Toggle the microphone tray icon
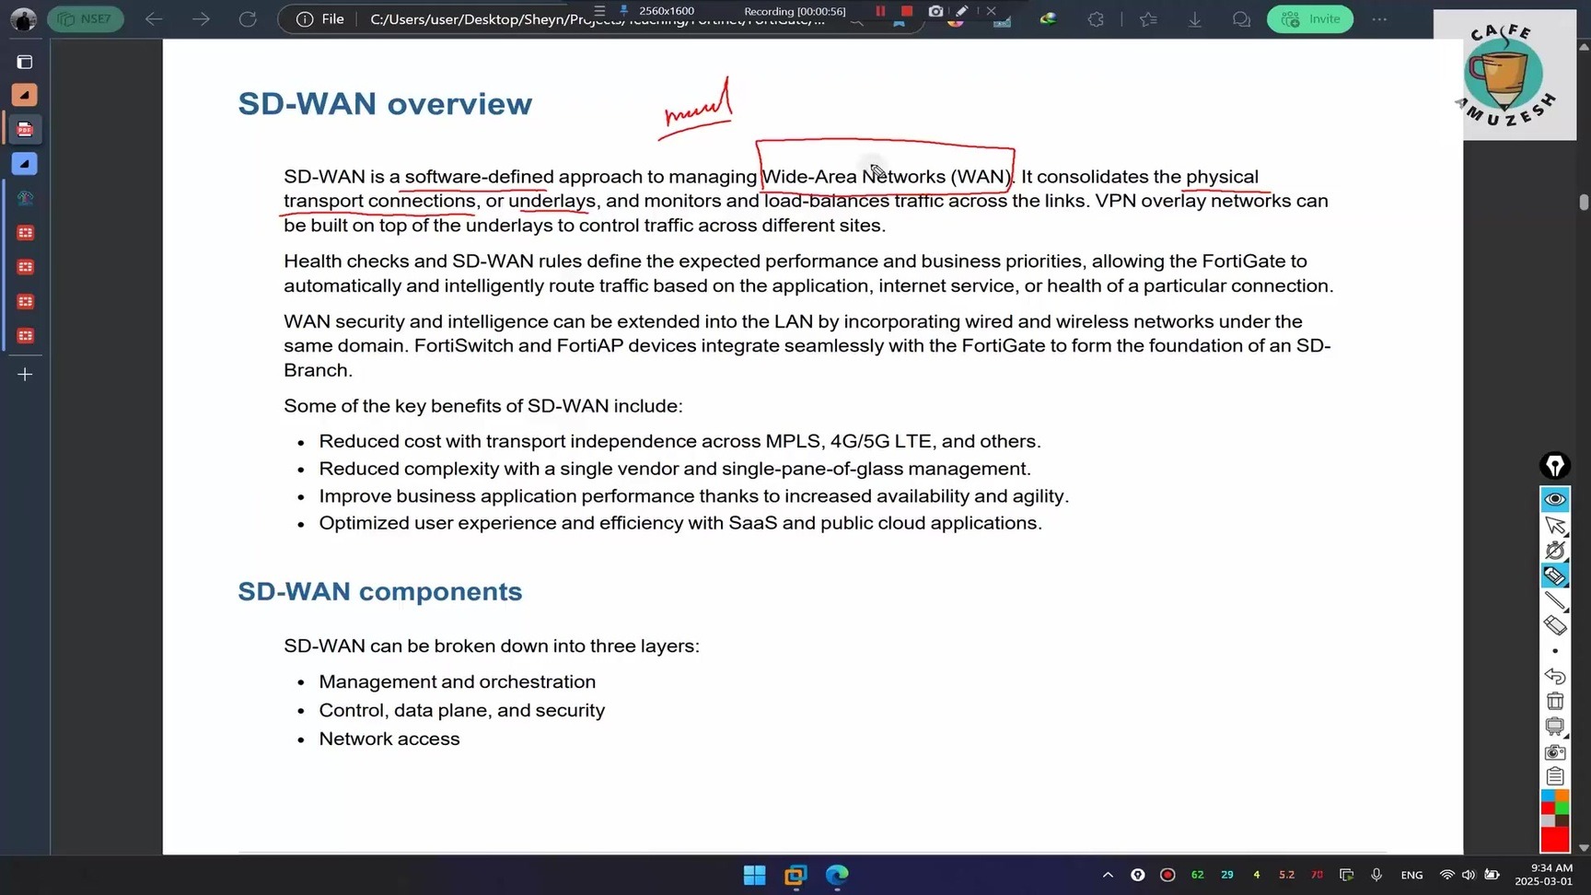The image size is (1591, 895). pyautogui.click(x=1376, y=875)
